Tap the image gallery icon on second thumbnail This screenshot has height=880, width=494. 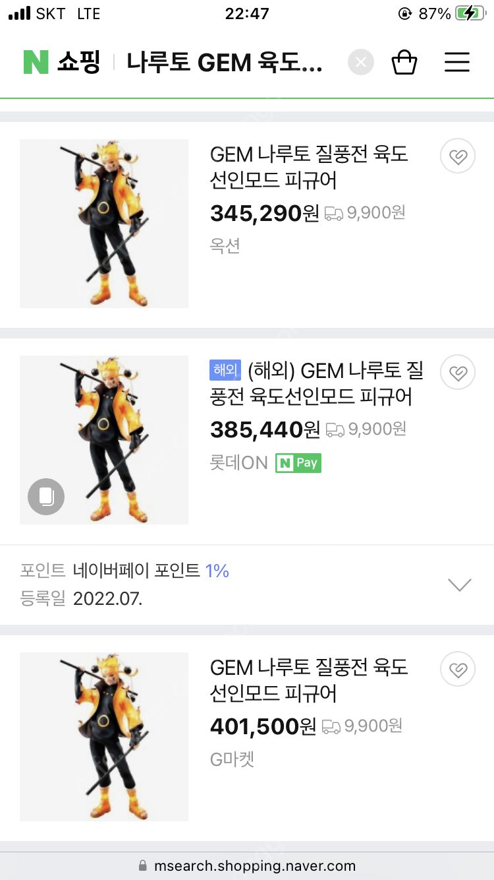(46, 496)
